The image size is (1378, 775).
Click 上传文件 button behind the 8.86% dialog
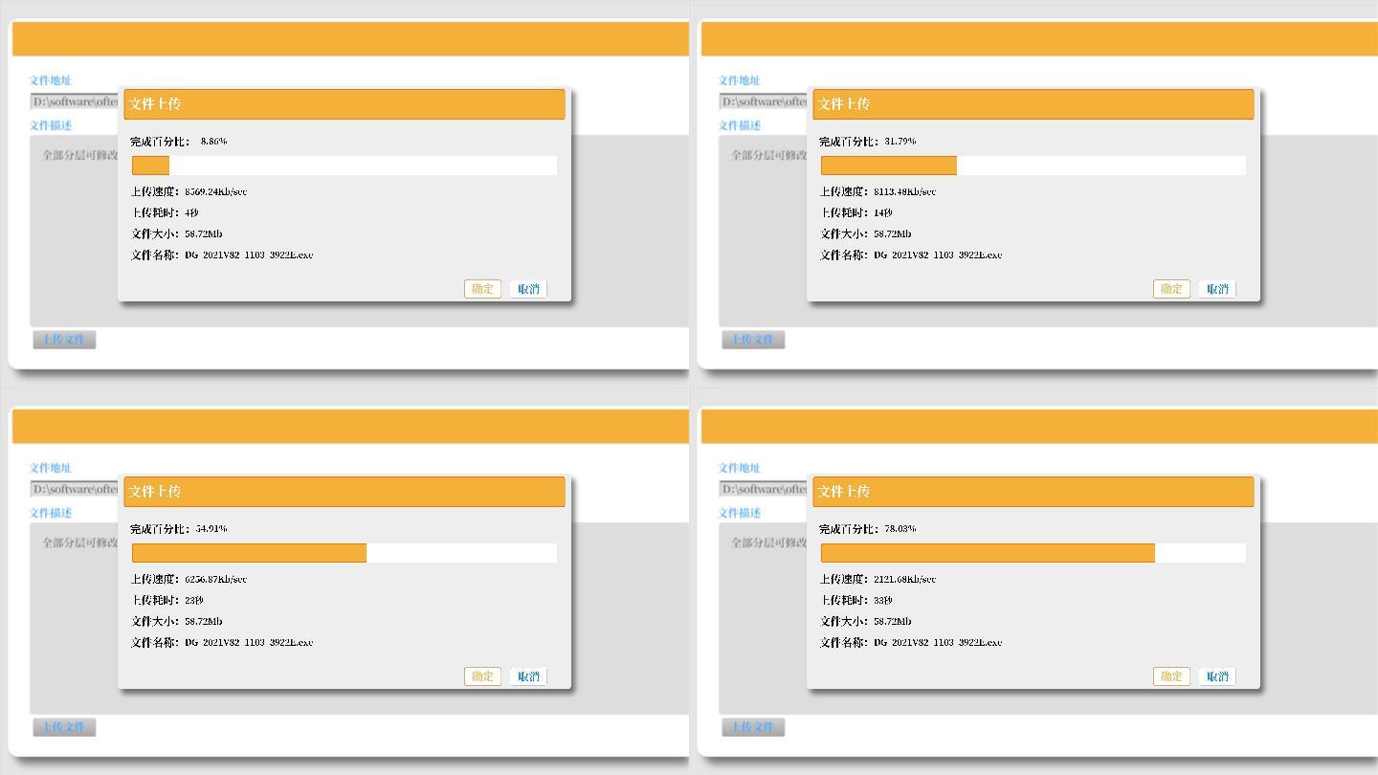[64, 340]
